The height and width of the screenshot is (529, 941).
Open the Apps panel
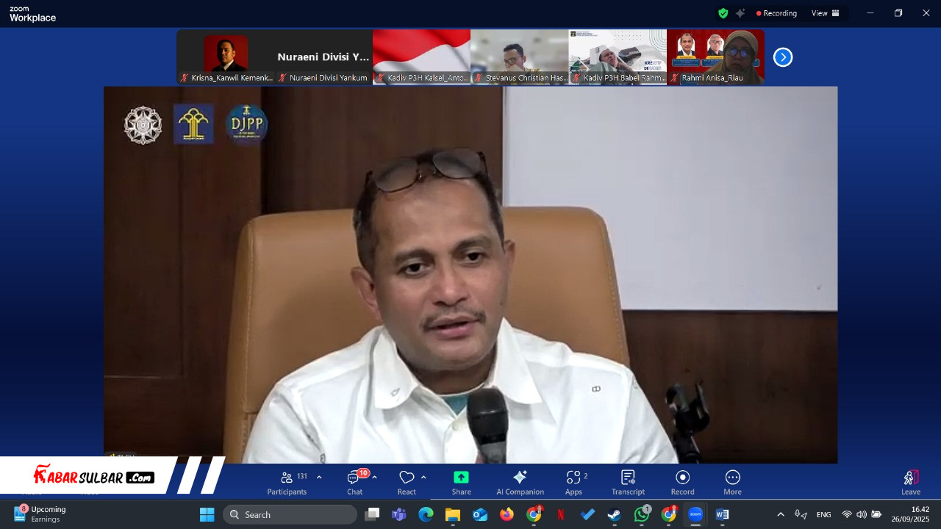coord(573,482)
